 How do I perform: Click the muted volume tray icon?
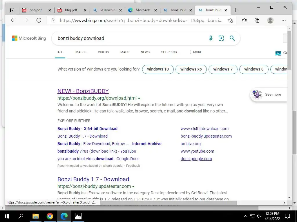(259, 216)
